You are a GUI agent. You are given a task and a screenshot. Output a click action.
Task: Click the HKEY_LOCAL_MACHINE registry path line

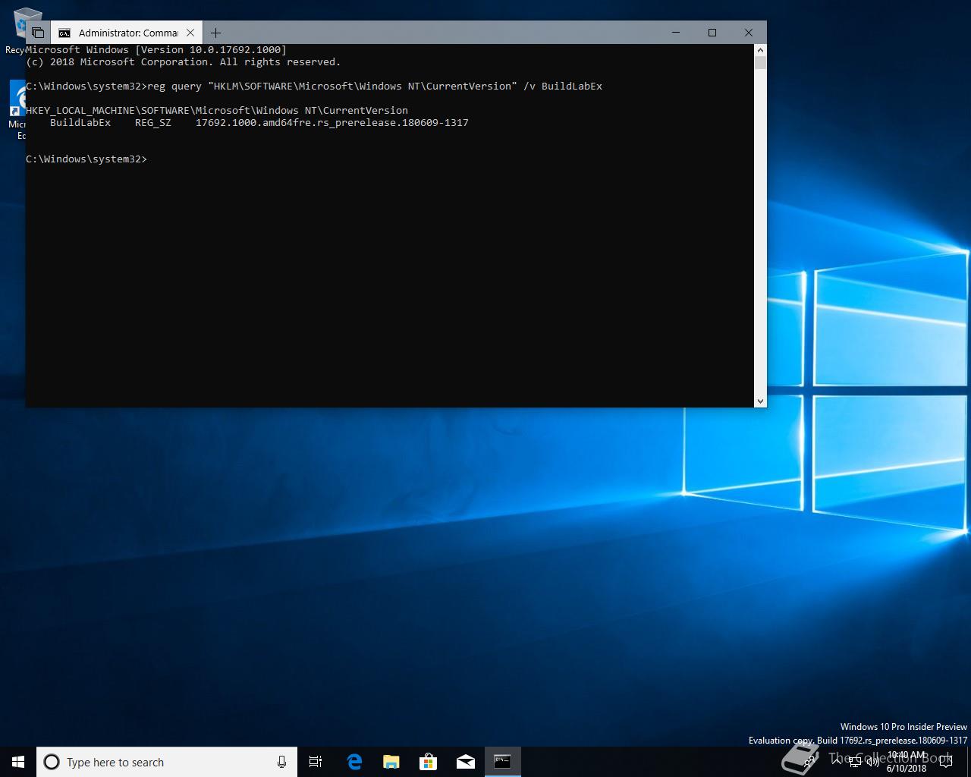point(217,110)
